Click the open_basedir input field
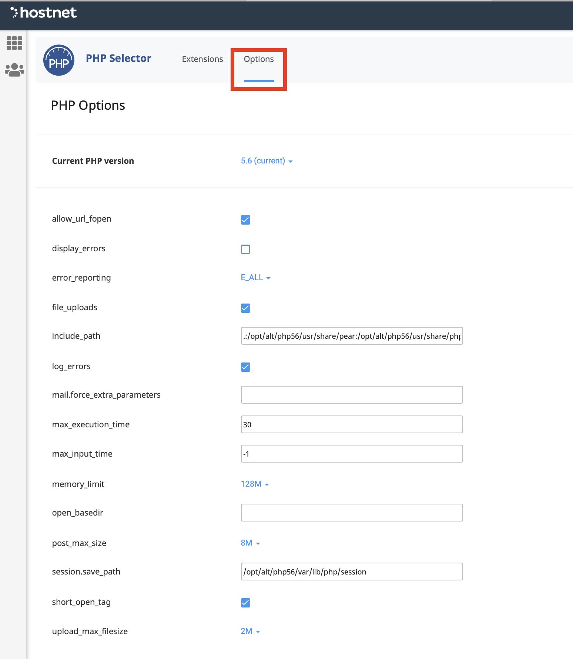573x659 pixels. click(352, 513)
